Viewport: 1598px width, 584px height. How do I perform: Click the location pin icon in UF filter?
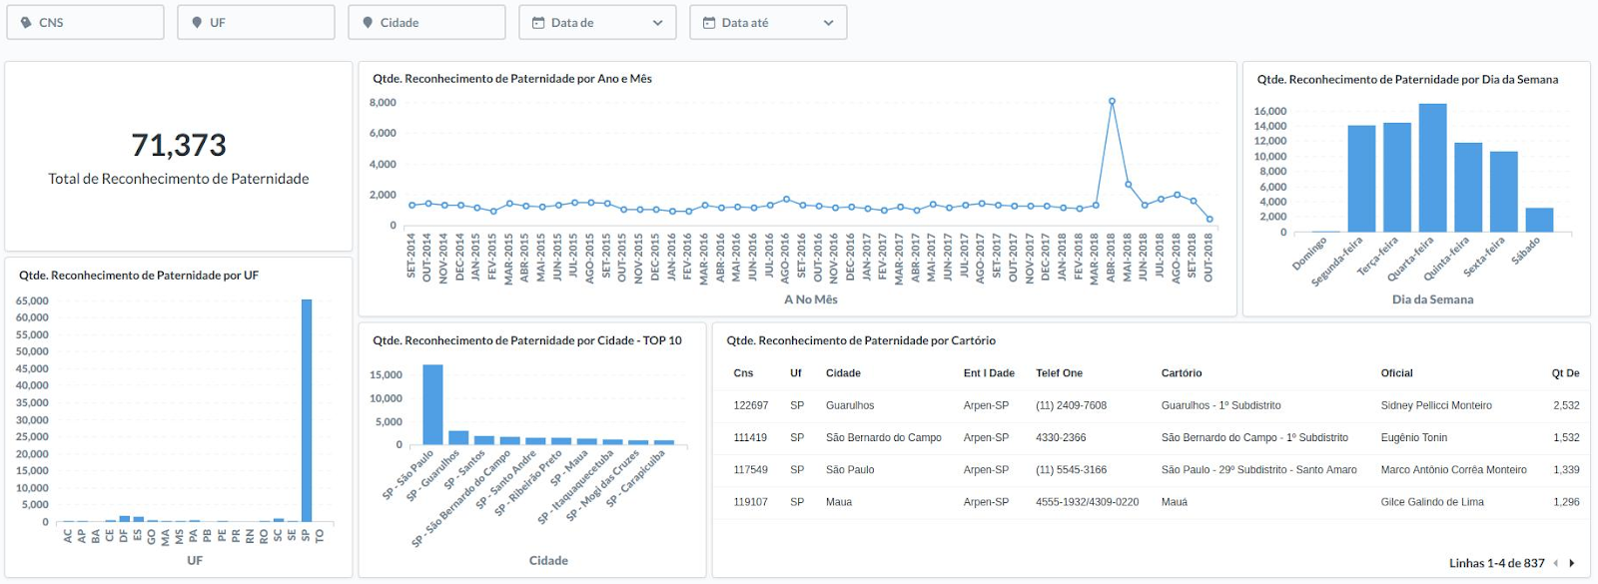[x=197, y=23]
